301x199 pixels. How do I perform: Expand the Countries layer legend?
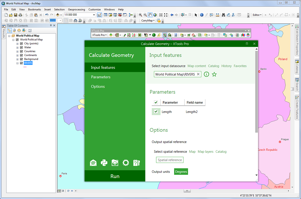(x=17, y=52)
